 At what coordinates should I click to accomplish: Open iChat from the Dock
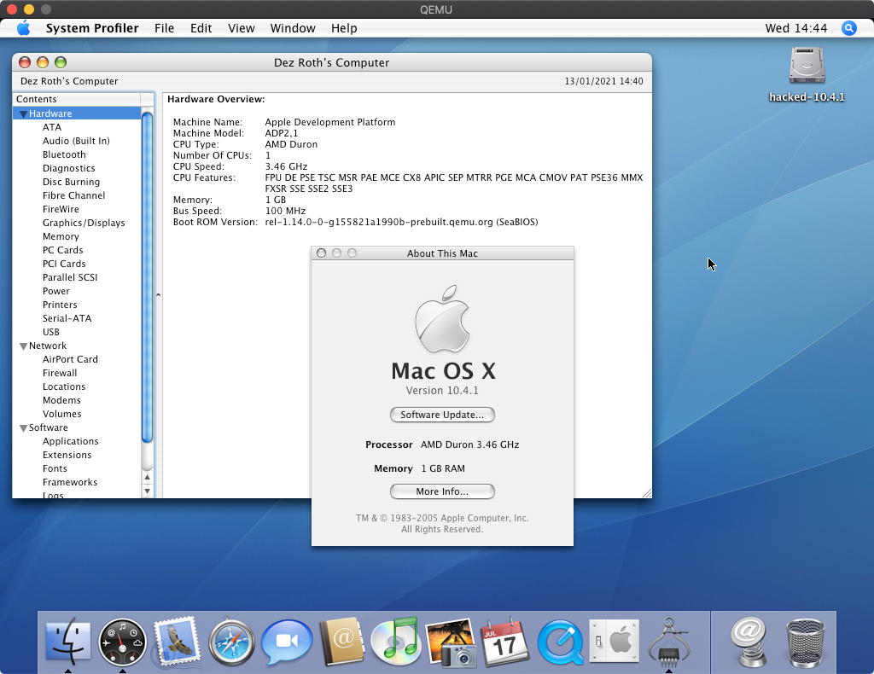pyautogui.click(x=287, y=642)
